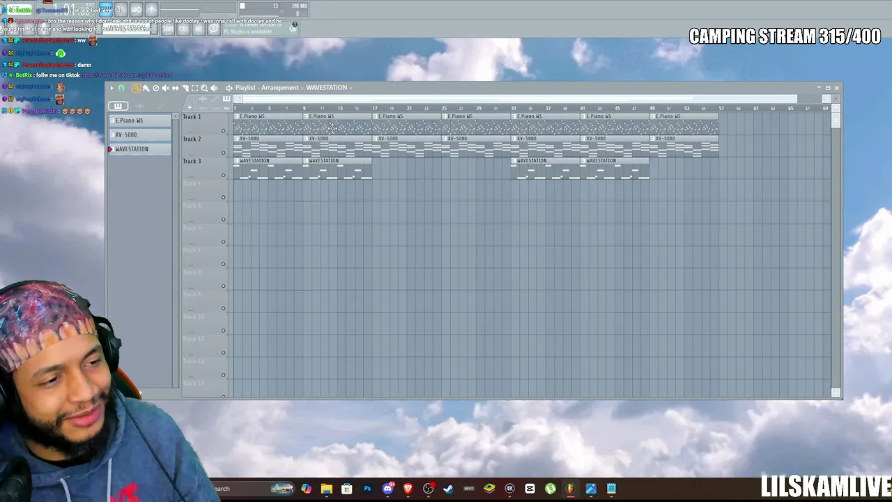Click the Playback speaker tool in Playlist toolbar
The height and width of the screenshot is (502, 892).
click(x=214, y=88)
